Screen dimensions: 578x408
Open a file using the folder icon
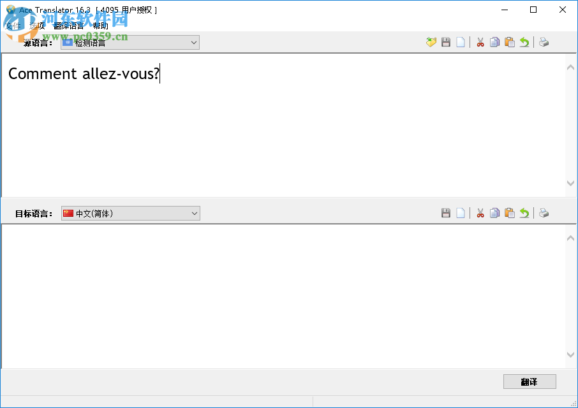[x=431, y=42]
